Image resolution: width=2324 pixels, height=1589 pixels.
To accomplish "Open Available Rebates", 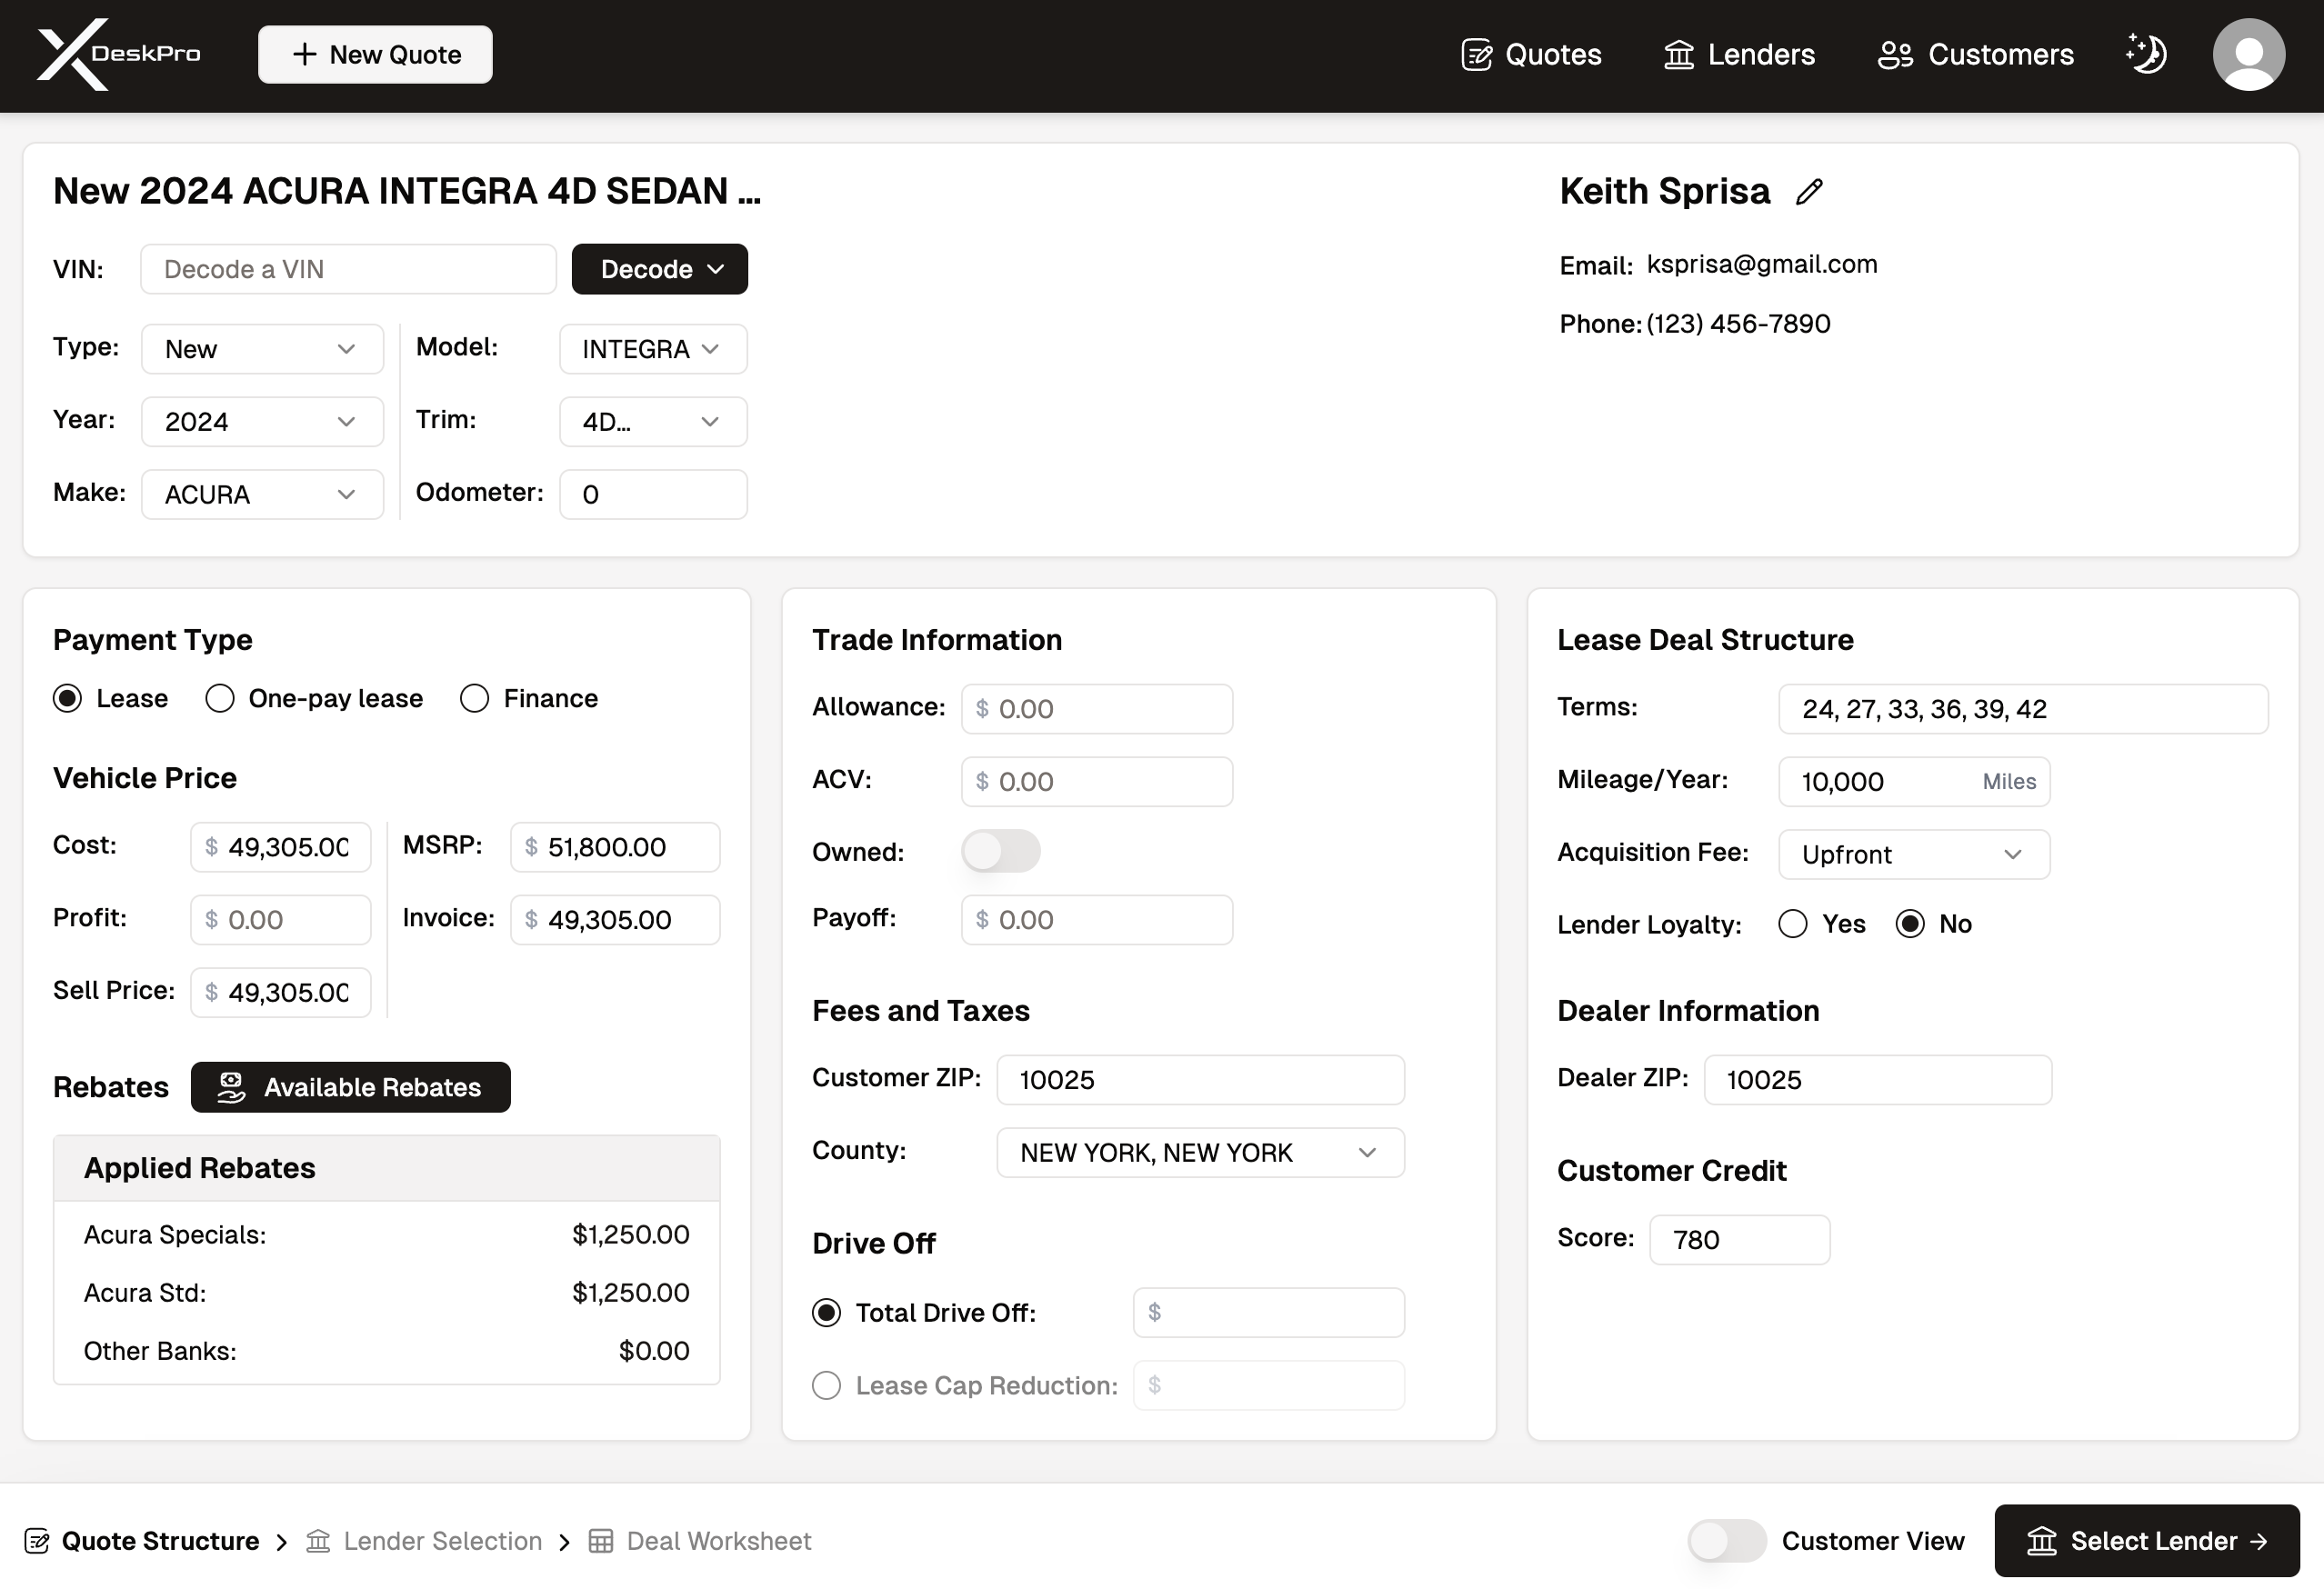I will coord(350,1087).
